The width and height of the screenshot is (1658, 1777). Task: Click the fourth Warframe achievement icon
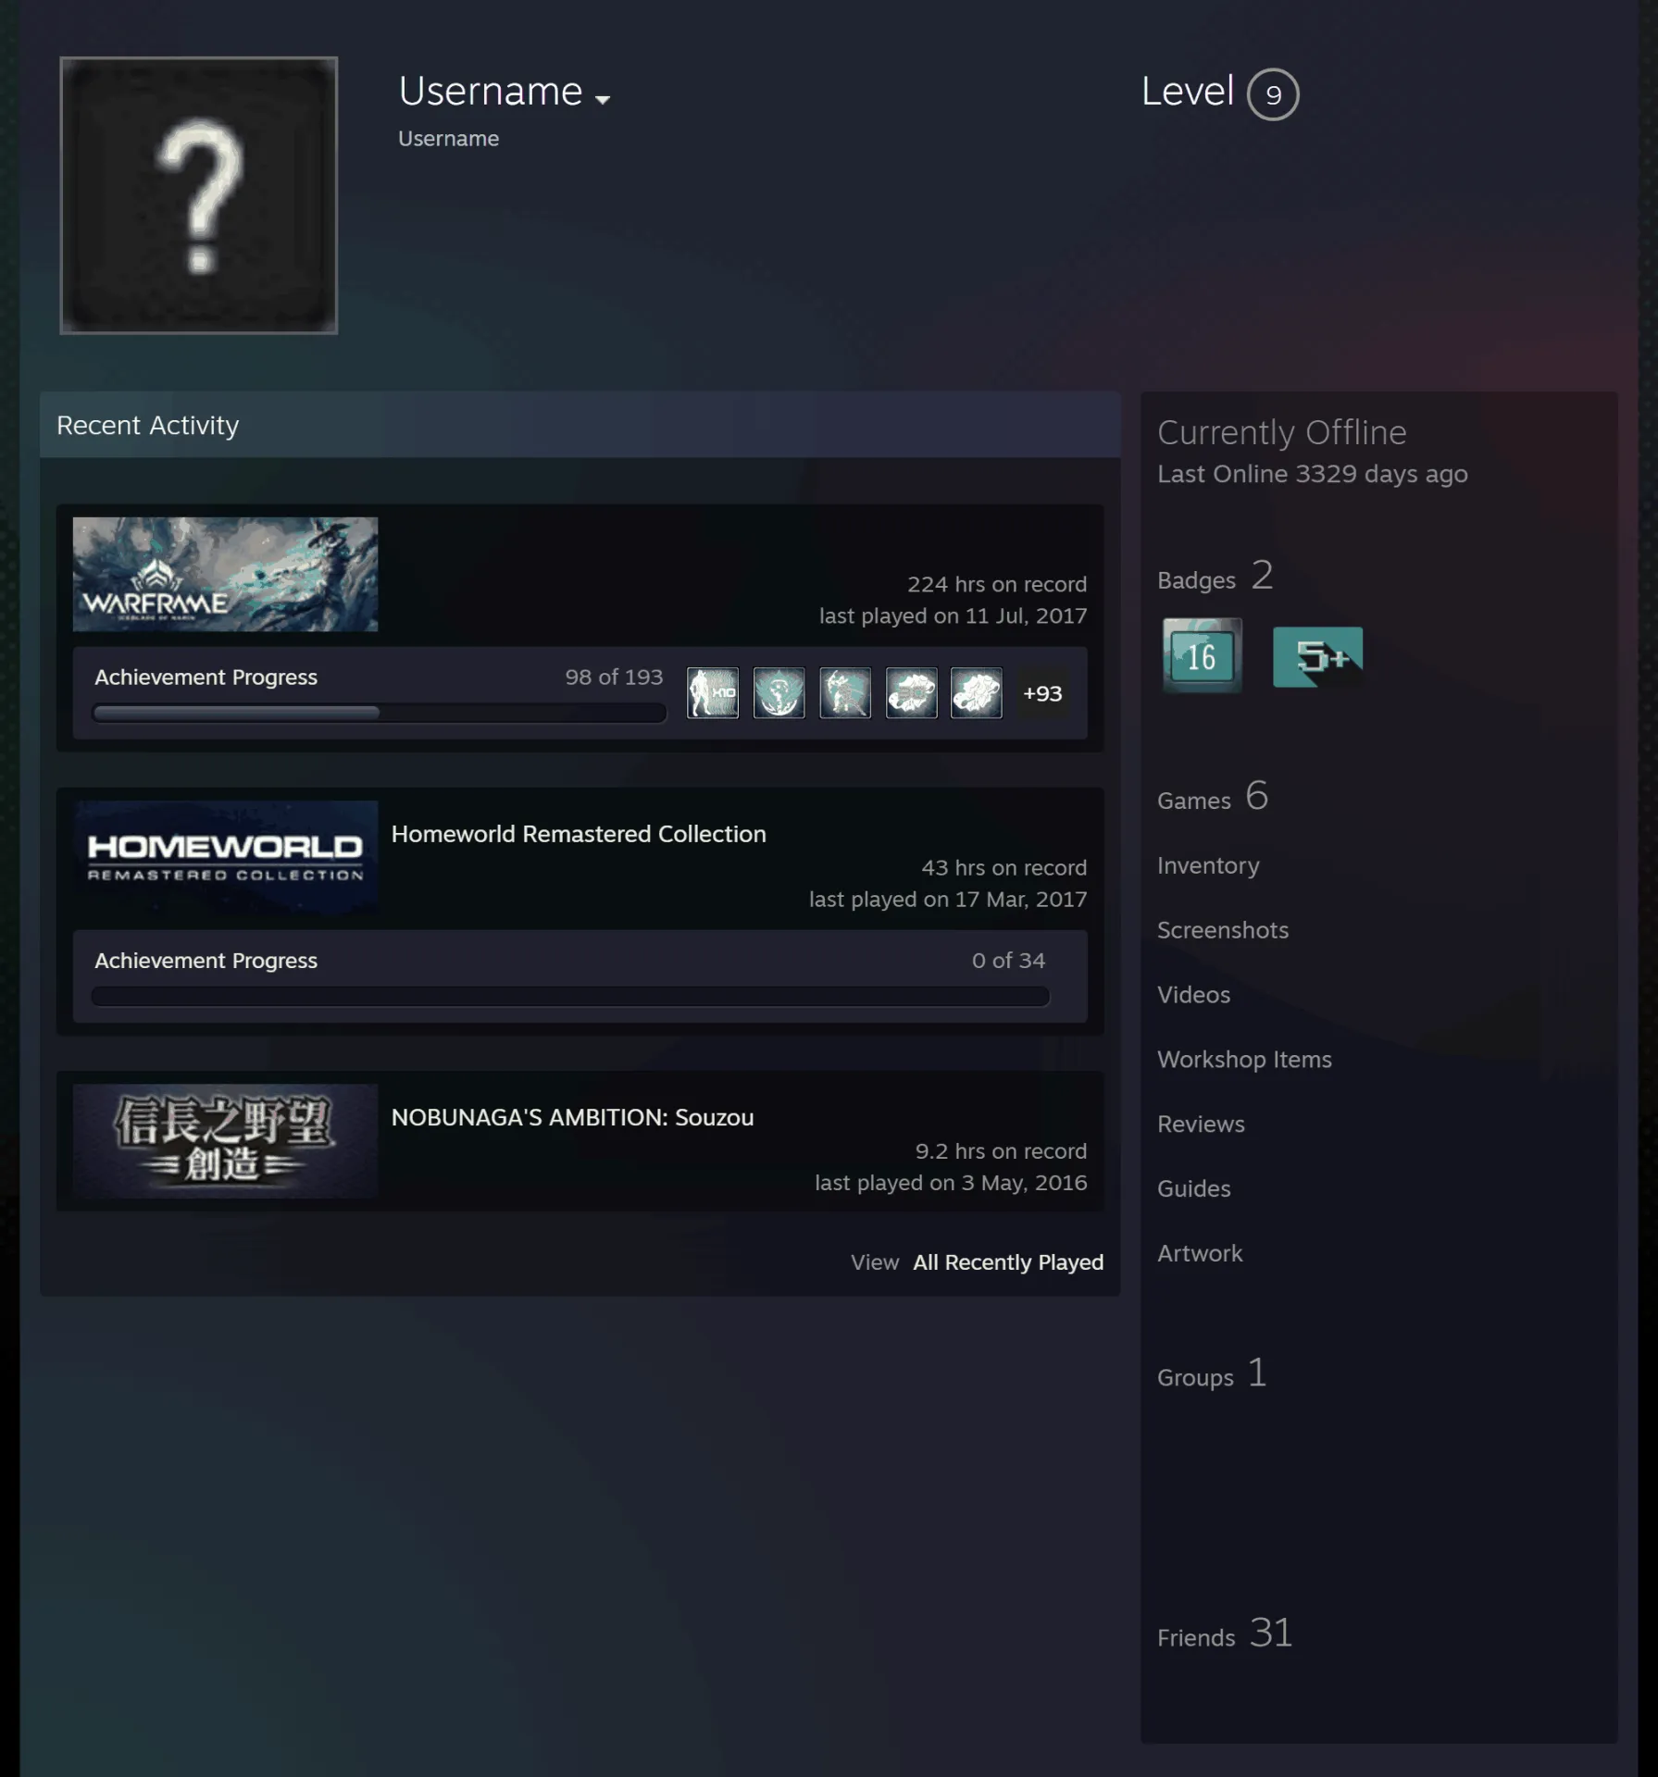911,693
